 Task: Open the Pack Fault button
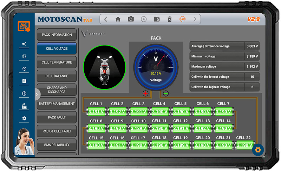57,117
